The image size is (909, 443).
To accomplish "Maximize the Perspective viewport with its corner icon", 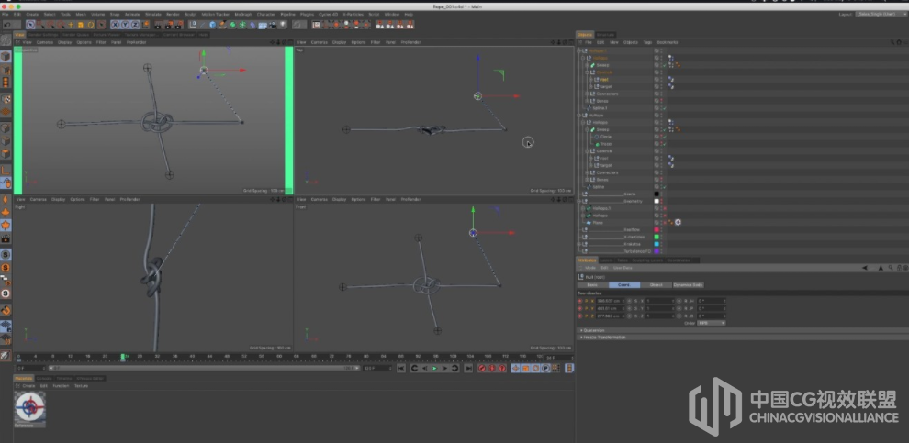I will [x=290, y=42].
